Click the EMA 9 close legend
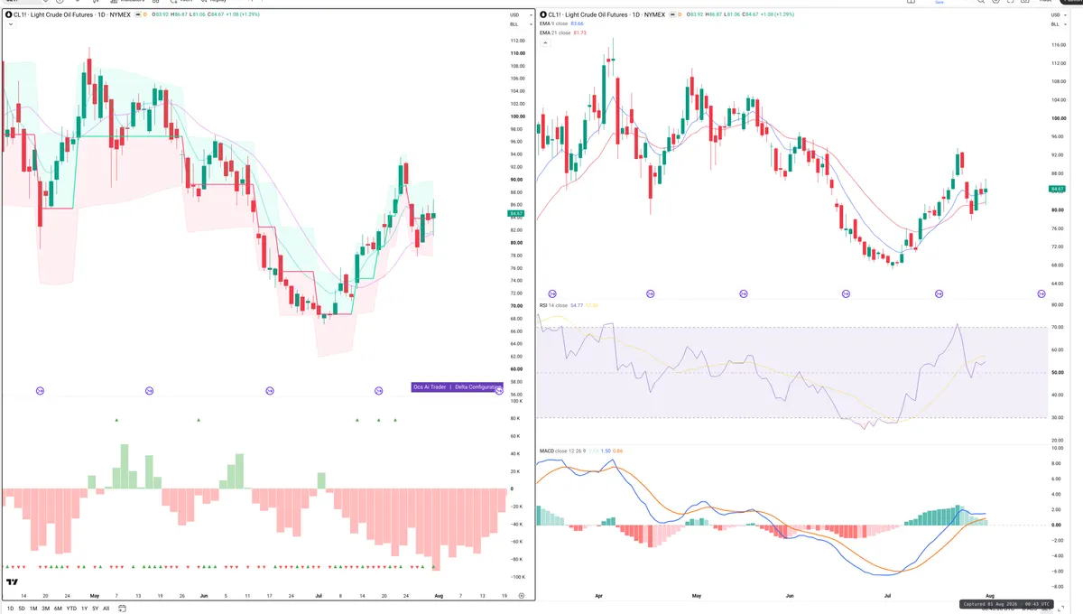The height and width of the screenshot is (614, 1083). point(555,24)
